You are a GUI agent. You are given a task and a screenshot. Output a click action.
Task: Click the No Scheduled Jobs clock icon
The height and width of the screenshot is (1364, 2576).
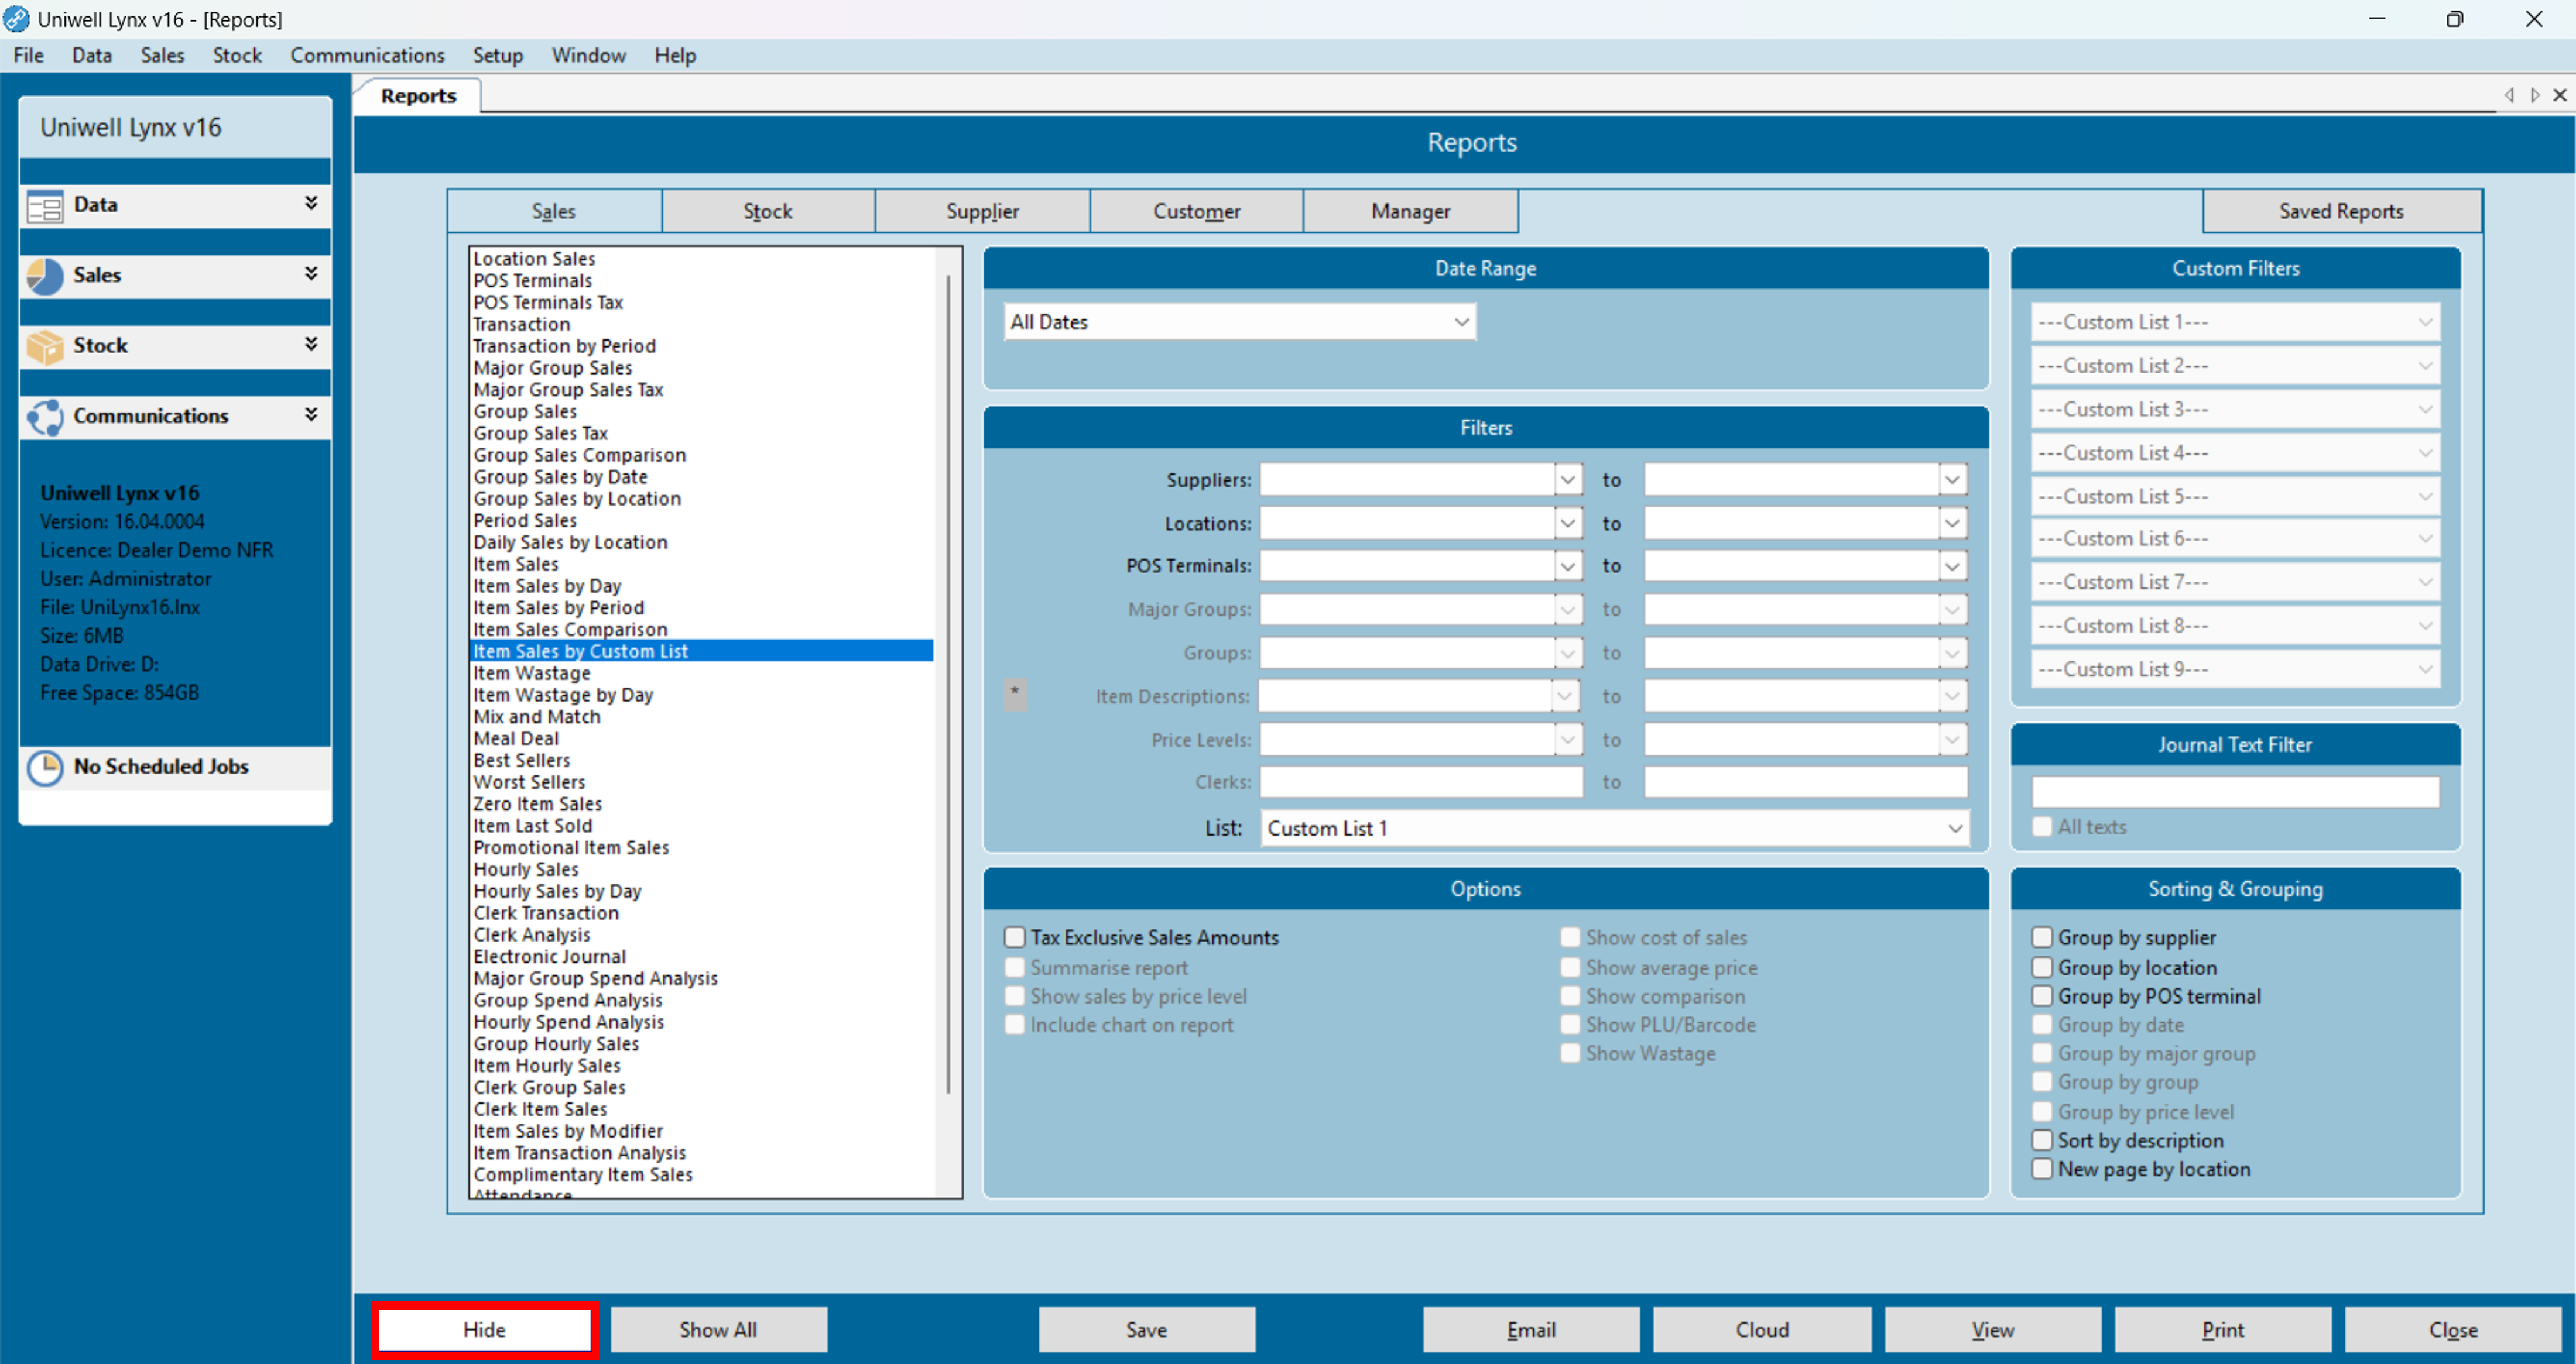45,768
